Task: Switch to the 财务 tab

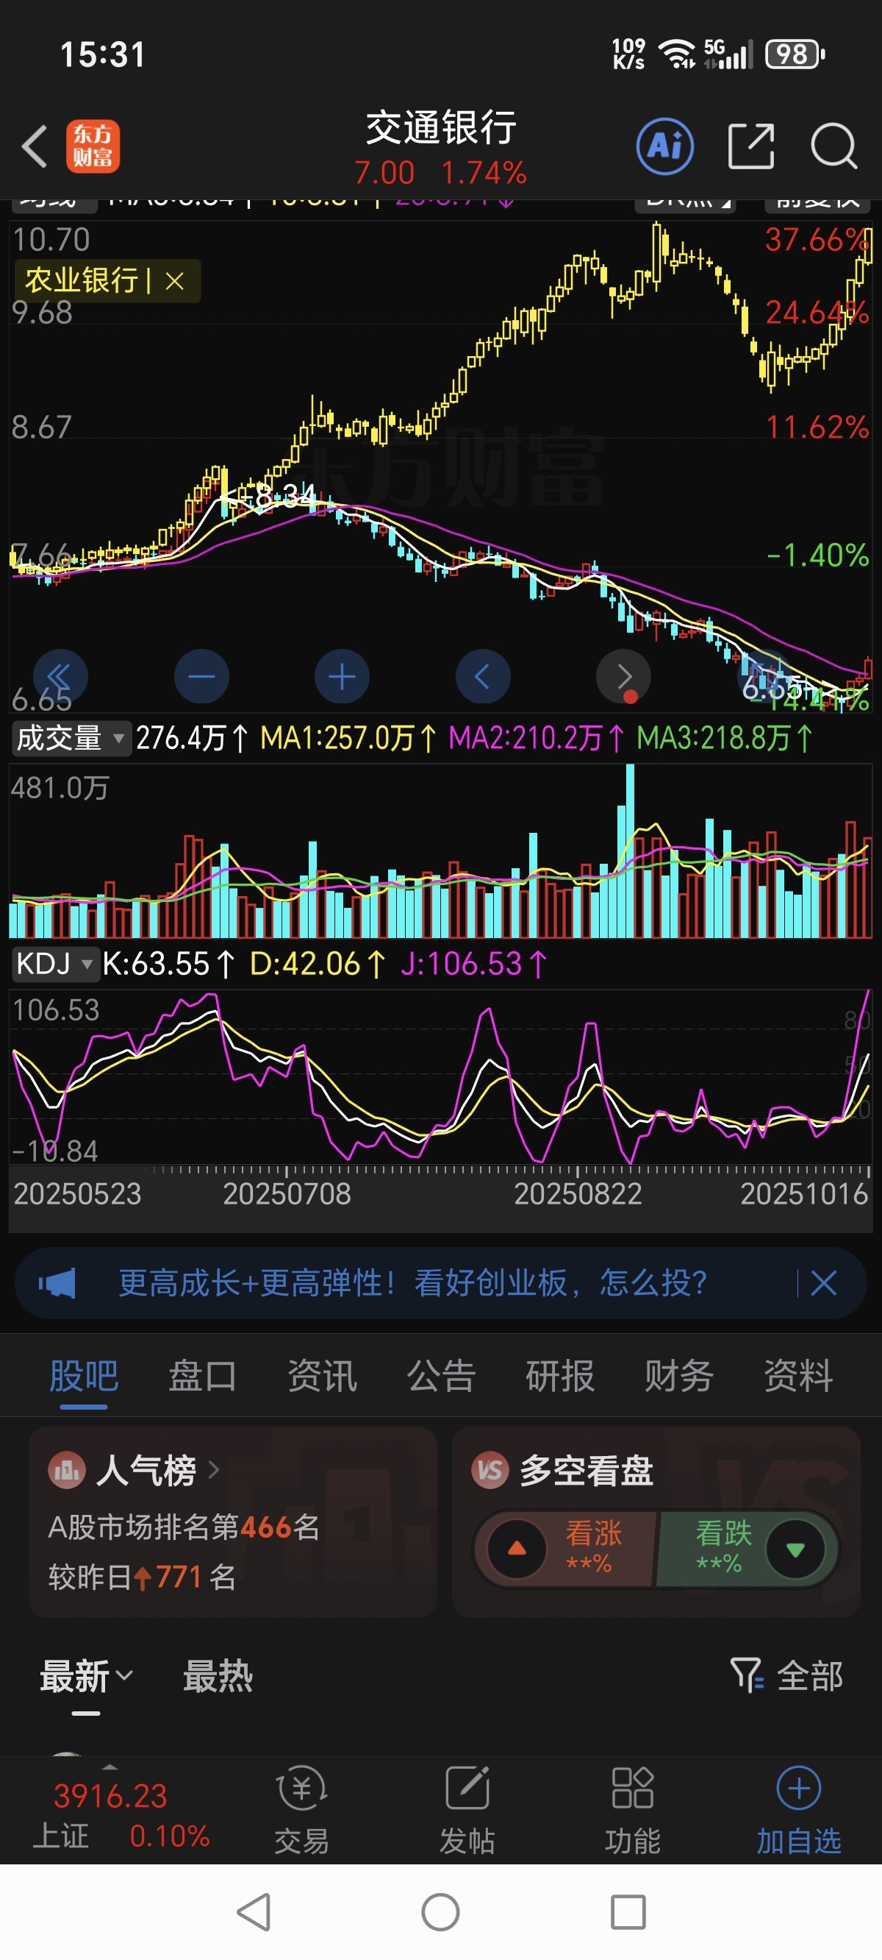Action: [679, 1376]
